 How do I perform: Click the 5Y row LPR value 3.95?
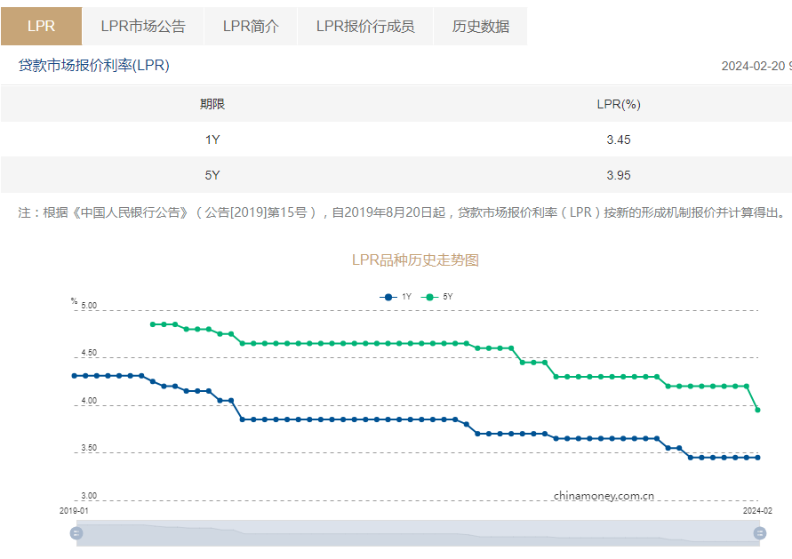pos(619,175)
